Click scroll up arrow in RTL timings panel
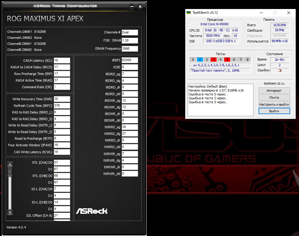 [x=10, y=164]
